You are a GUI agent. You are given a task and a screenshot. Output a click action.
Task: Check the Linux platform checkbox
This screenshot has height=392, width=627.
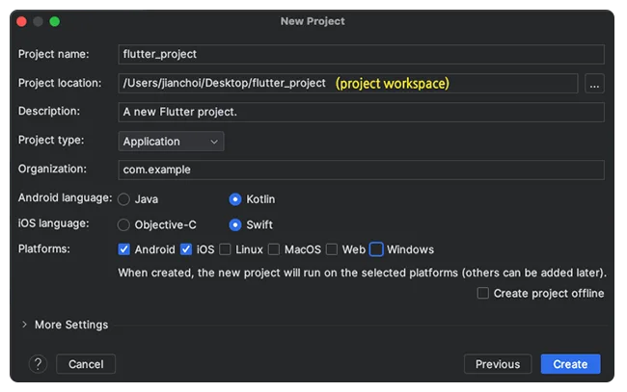[x=225, y=249]
